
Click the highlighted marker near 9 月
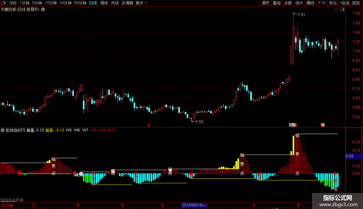pyautogui.click(x=293, y=125)
